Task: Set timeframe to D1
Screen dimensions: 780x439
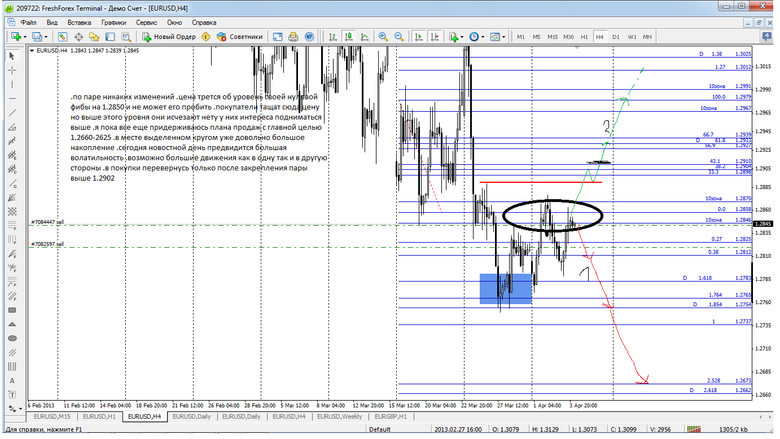Action: 616,37
